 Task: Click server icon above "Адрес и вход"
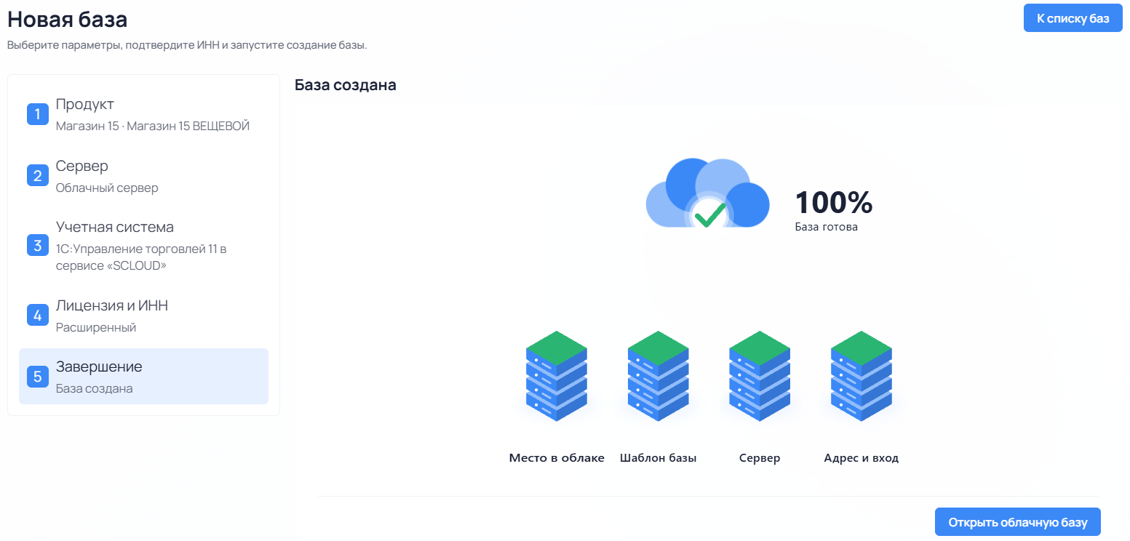[862, 376]
